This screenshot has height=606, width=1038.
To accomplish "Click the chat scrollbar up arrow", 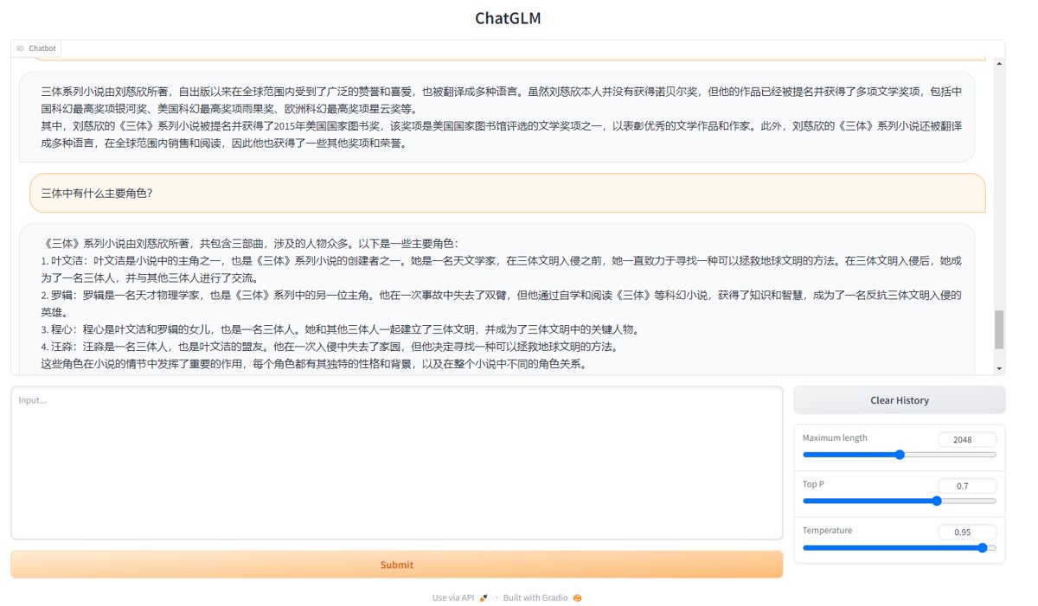I will tap(999, 63).
